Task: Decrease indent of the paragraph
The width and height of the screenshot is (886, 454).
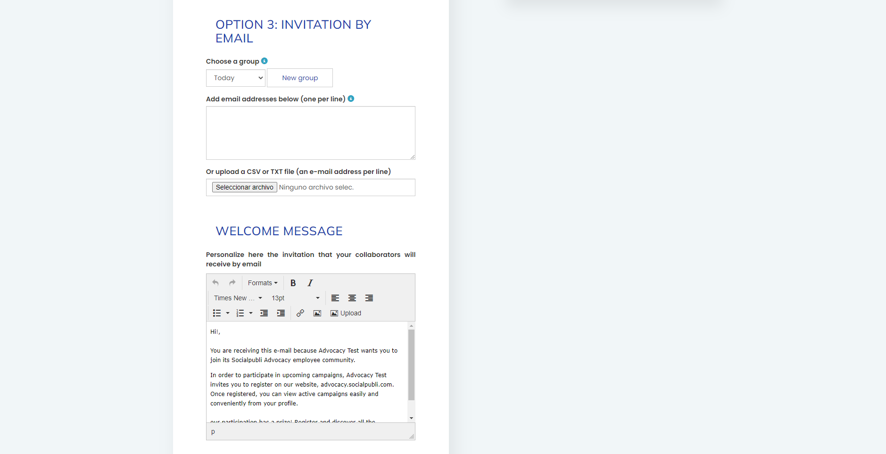Action: 264,313
